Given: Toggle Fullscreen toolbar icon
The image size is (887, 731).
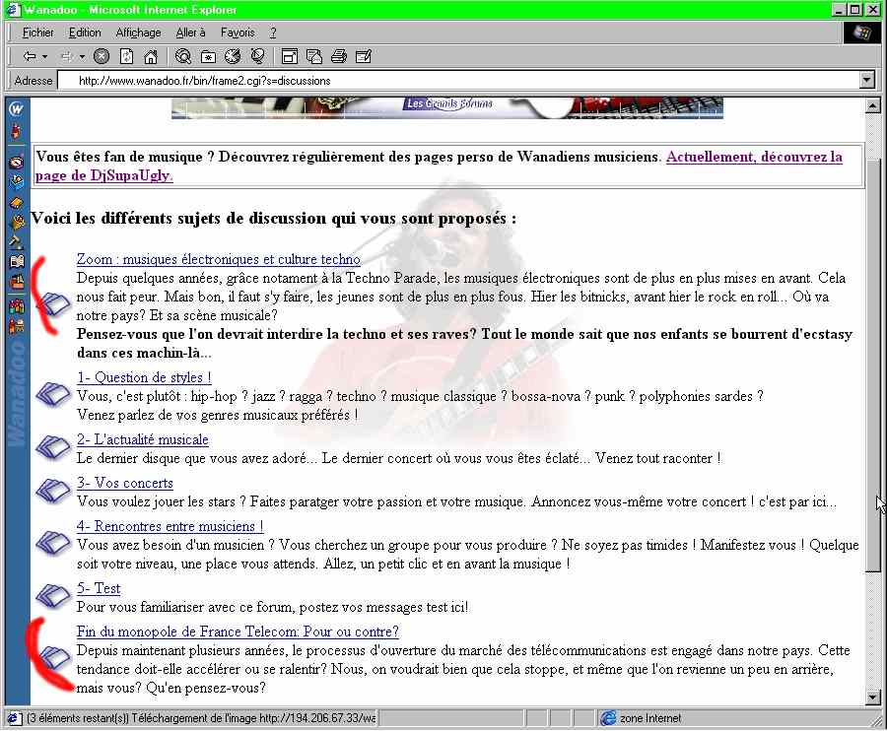Looking at the screenshot, I should pos(290,56).
